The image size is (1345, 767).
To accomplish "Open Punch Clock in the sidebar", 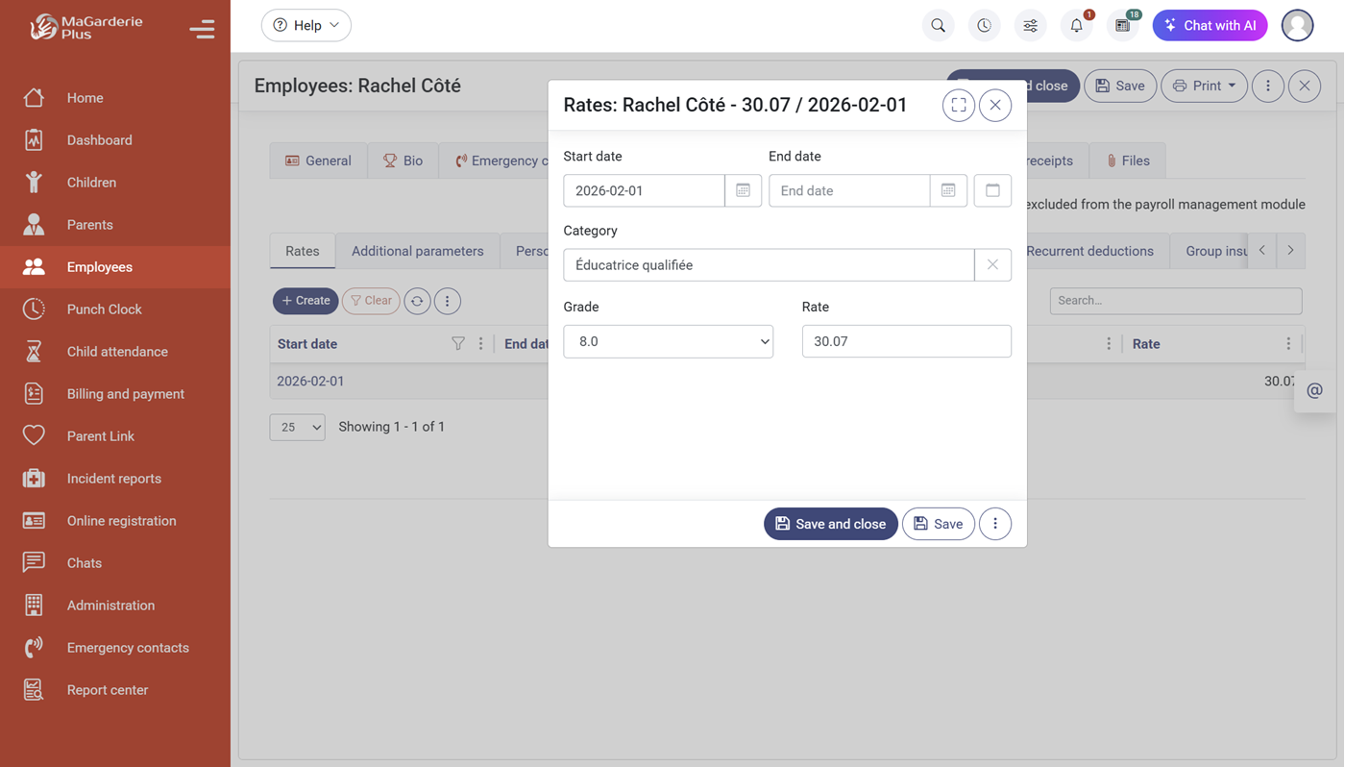I will pos(115,309).
